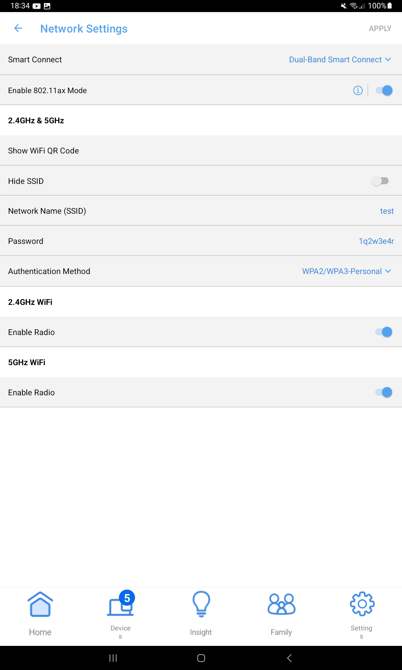
Task: Open Dual-Band Smart Connect dropdown
Action: 340,60
